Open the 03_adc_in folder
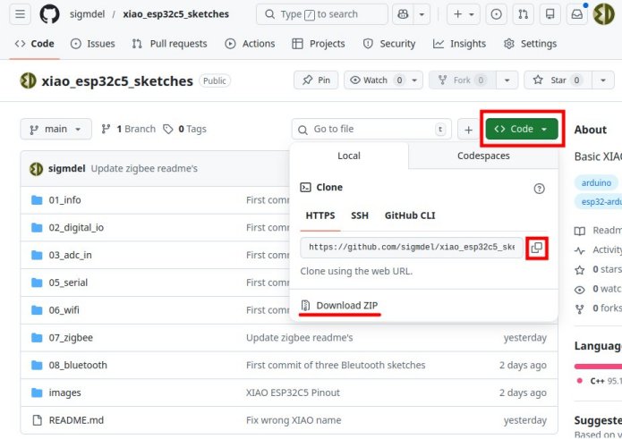622x439 pixels. pos(70,255)
